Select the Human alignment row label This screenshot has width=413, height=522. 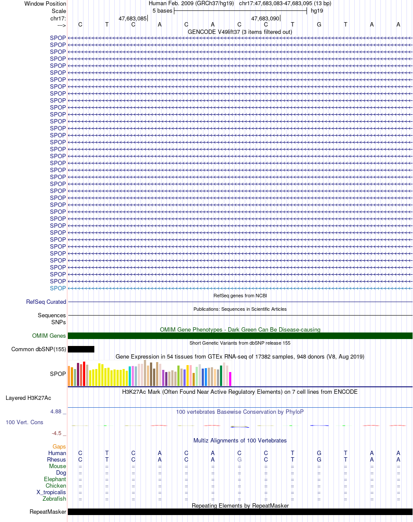[x=57, y=453]
